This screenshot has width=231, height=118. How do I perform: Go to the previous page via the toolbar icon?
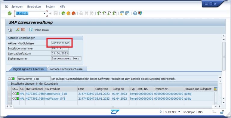pos(104,14)
